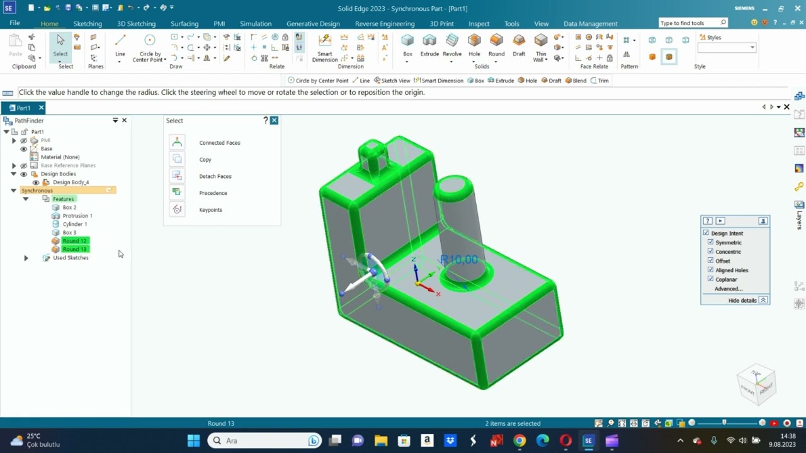Click Advanced... in Design Intent panel
This screenshot has height=453, width=806.
coord(729,288)
